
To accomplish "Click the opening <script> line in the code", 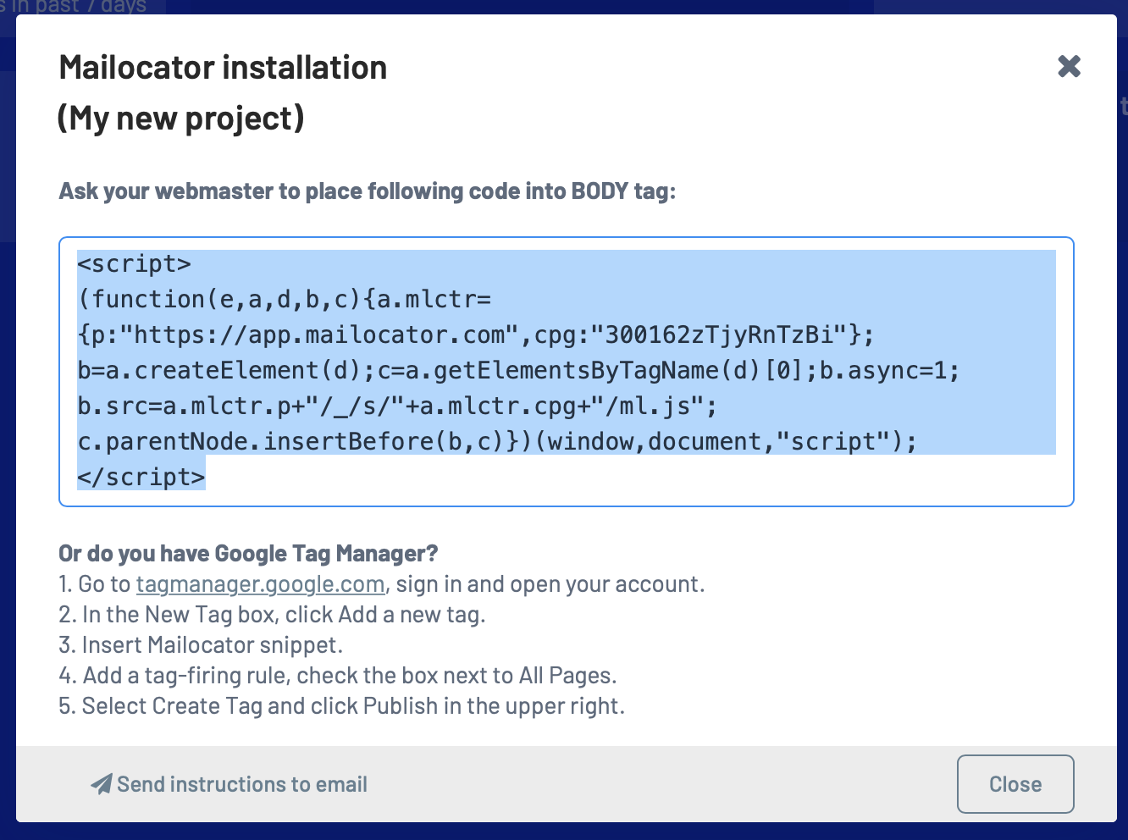I will (135, 264).
